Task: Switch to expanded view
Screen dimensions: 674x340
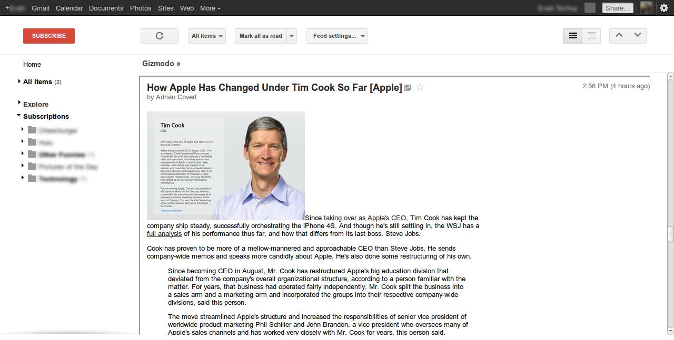Action: point(591,36)
